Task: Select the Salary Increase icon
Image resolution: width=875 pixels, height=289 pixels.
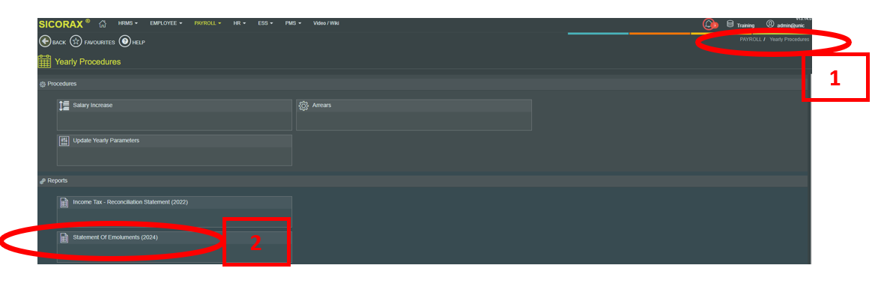Action: 64,106
